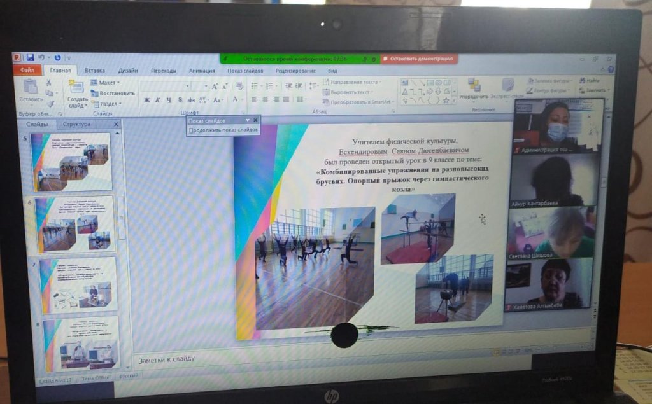Close the Показ слайдов floating toolbar
Image resolution: width=652 pixels, height=404 pixels.
pos(255,120)
